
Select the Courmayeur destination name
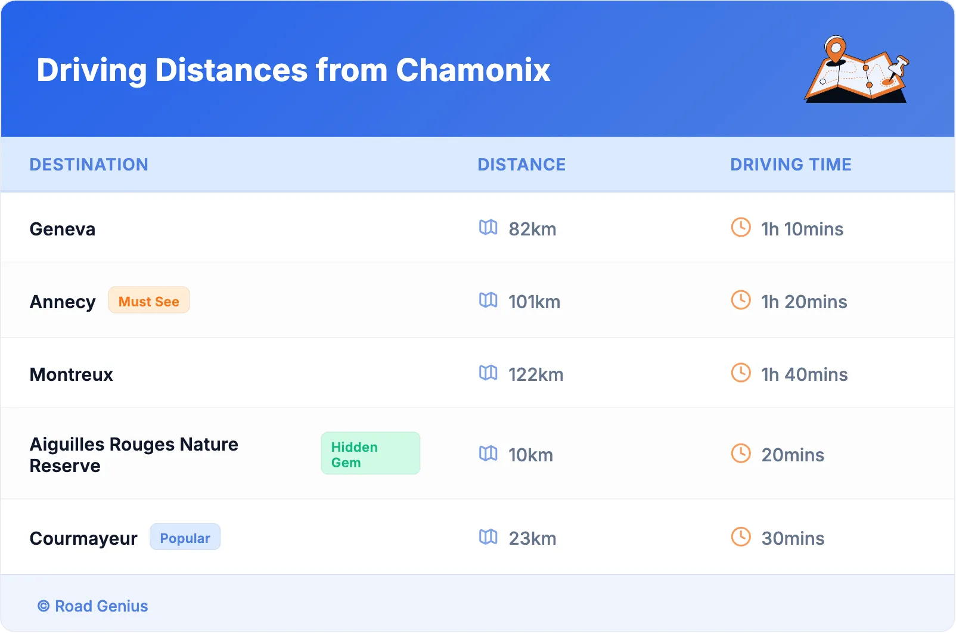click(x=83, y=539)
